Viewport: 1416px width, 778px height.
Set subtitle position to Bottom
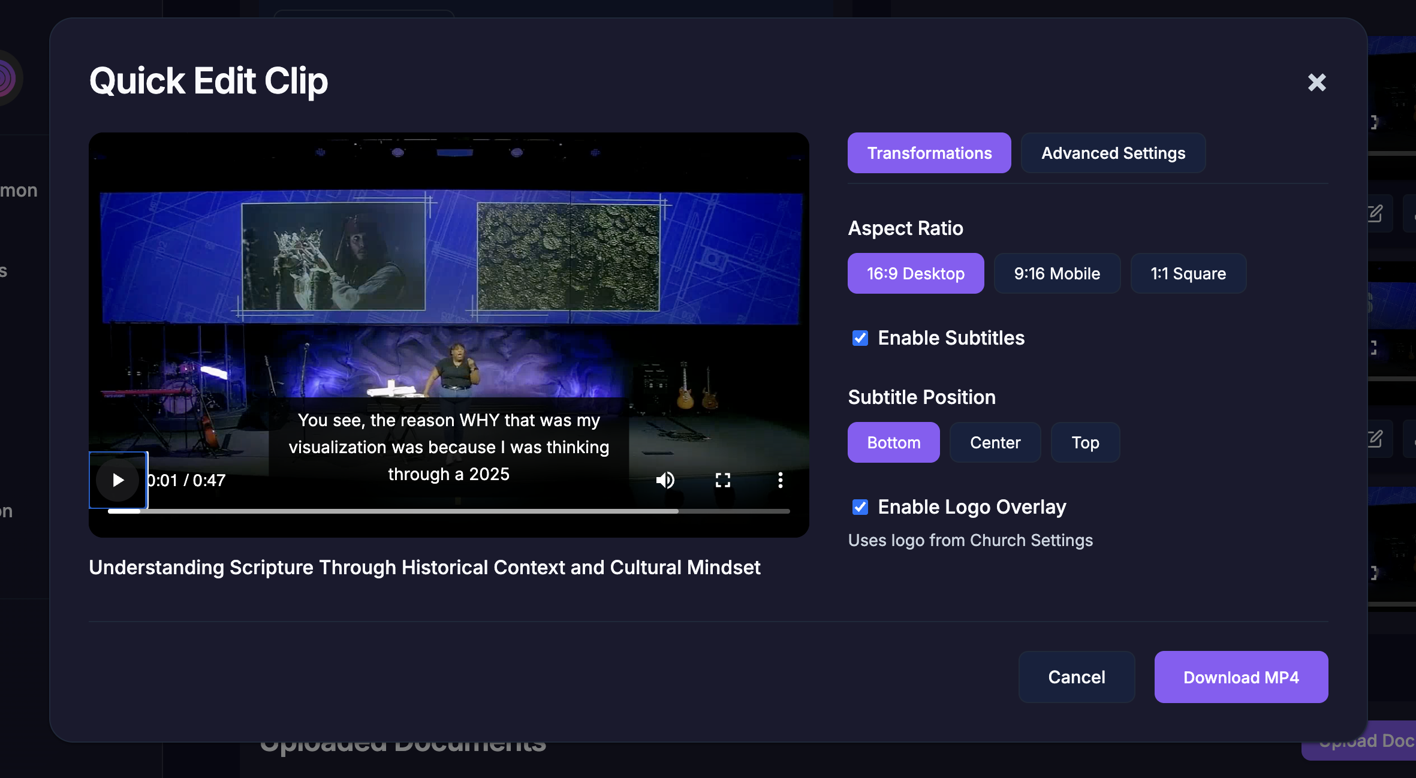coord(893,442)
